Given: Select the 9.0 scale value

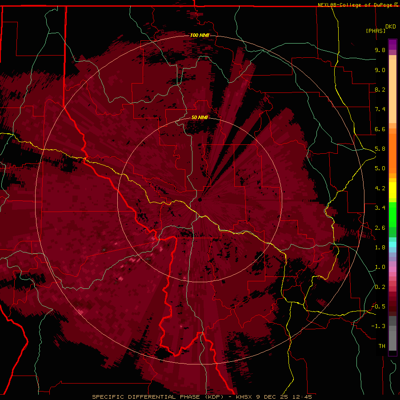Looking at the screenshot, I should (380, 70).
